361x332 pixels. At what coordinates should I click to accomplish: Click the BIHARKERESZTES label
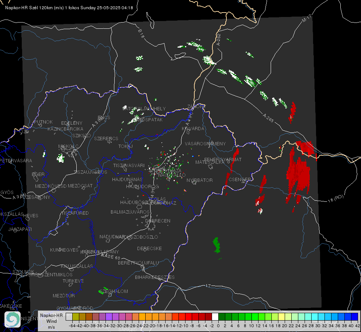tap(155, 277)
